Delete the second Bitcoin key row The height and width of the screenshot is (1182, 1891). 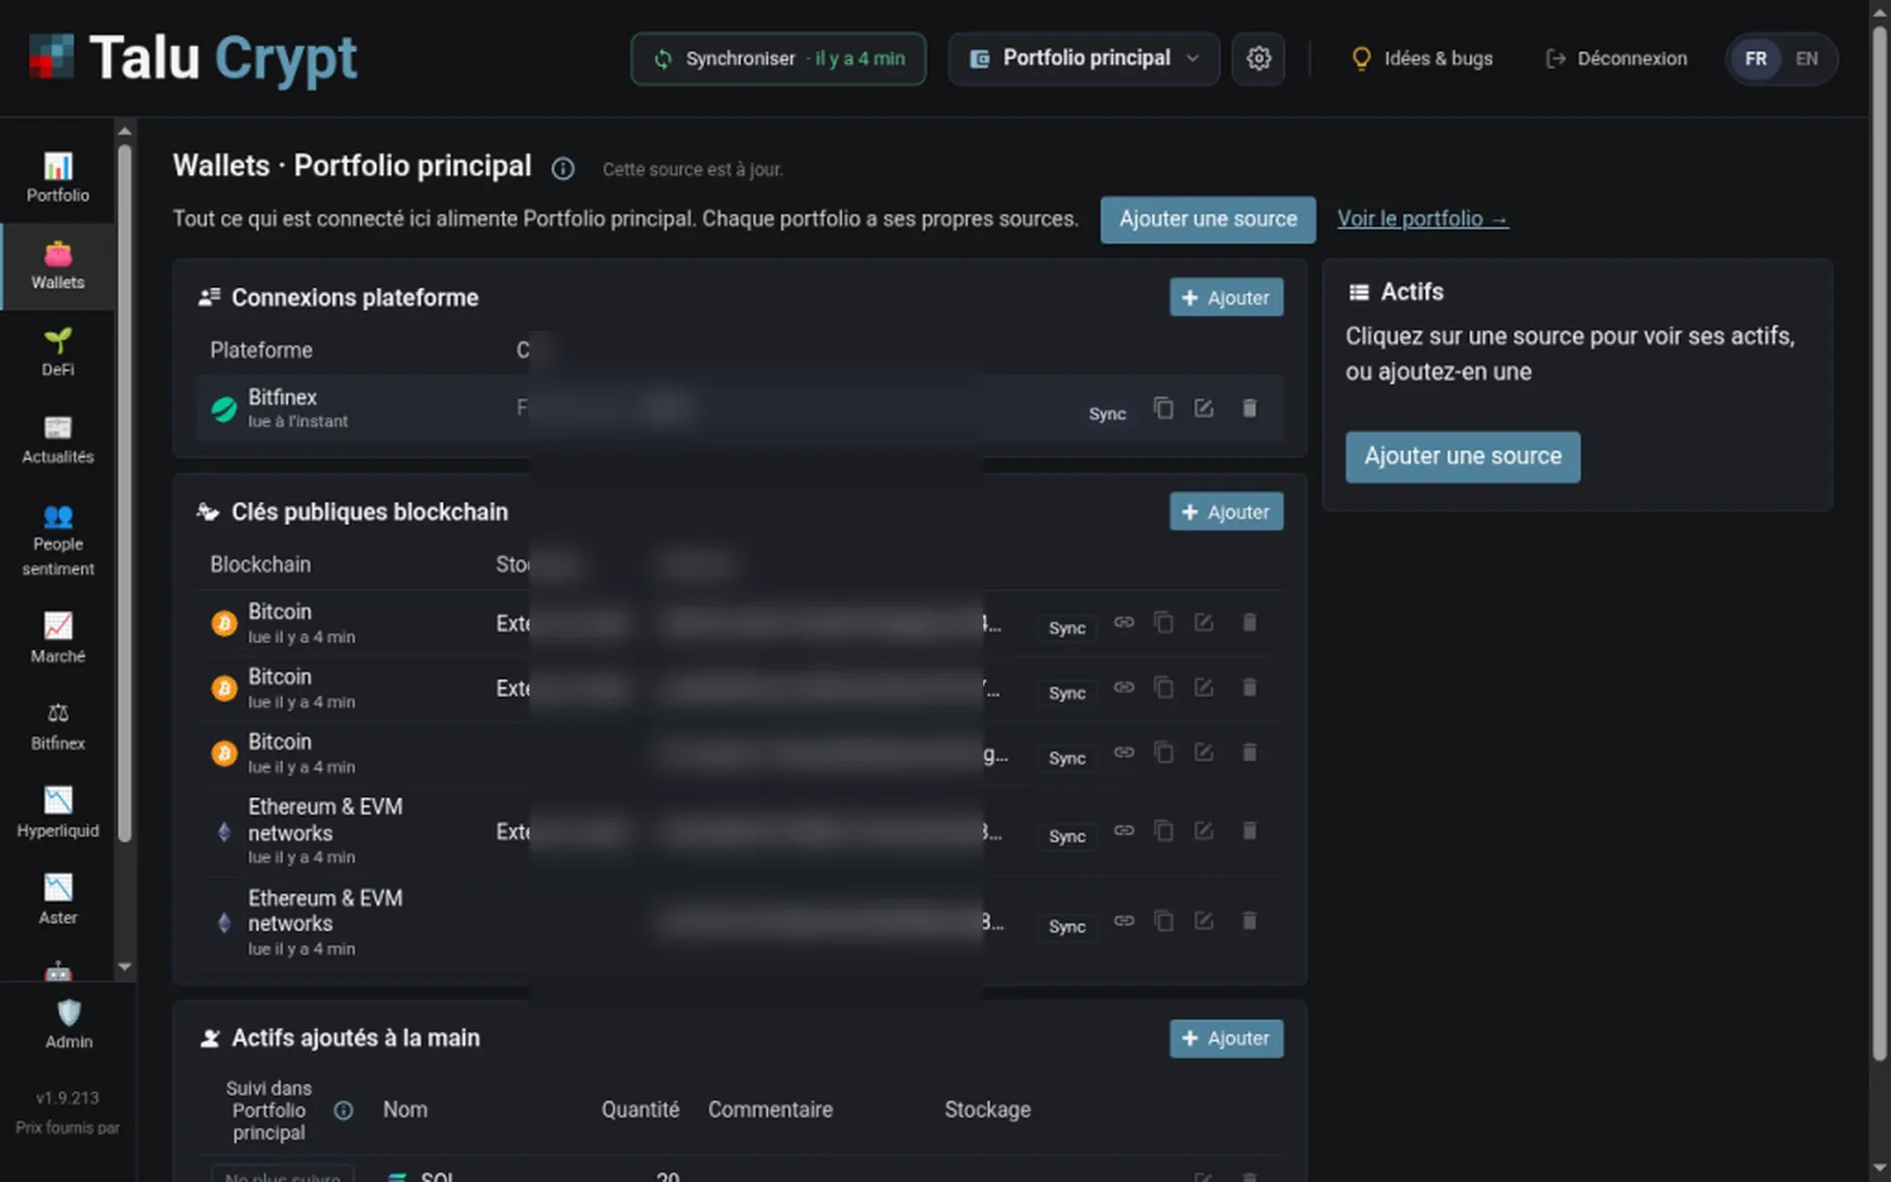coord(1249,687)
